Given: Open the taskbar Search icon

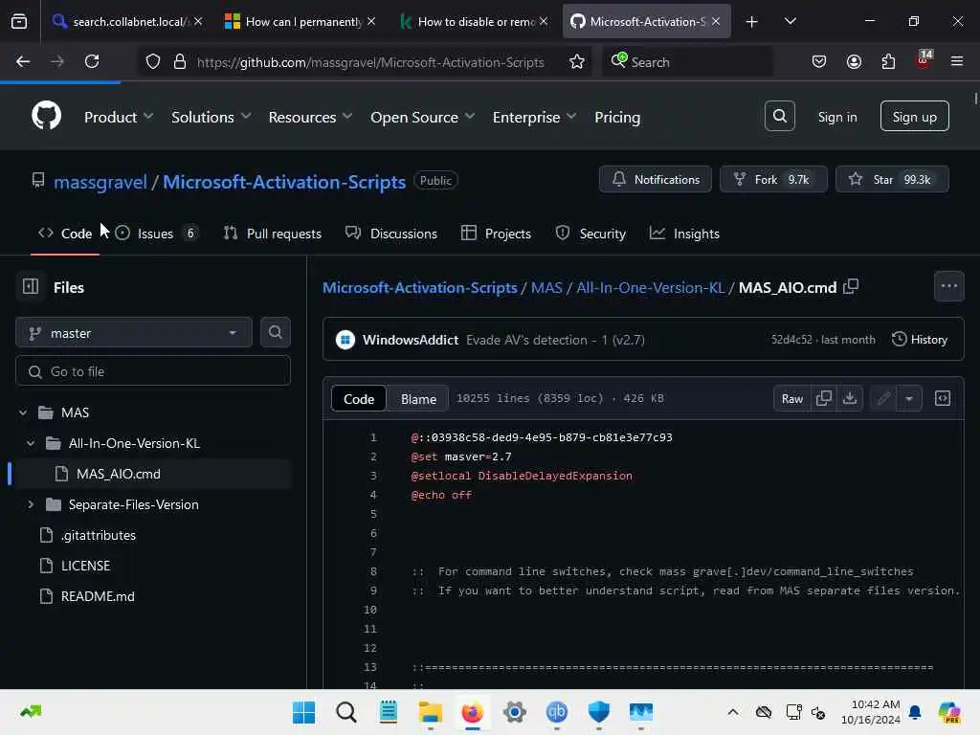Looking at the screenshot, I should click(345, 712).
